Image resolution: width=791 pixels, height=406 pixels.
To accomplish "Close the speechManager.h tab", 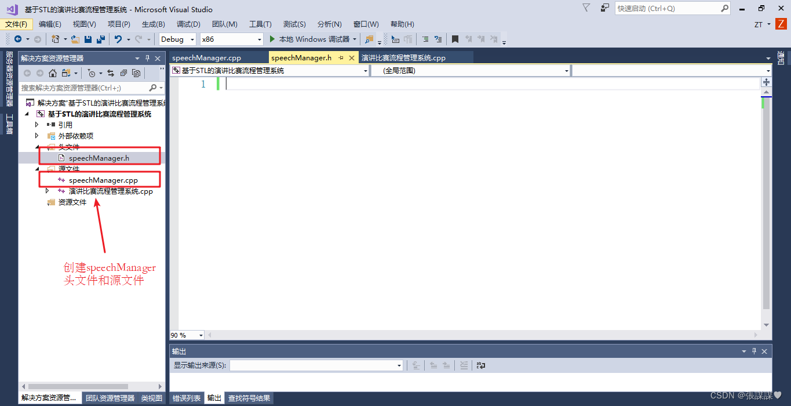I will tap(352, 57).
